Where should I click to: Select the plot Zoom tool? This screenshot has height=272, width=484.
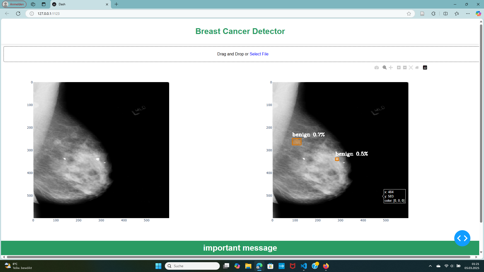pos(384,67)
